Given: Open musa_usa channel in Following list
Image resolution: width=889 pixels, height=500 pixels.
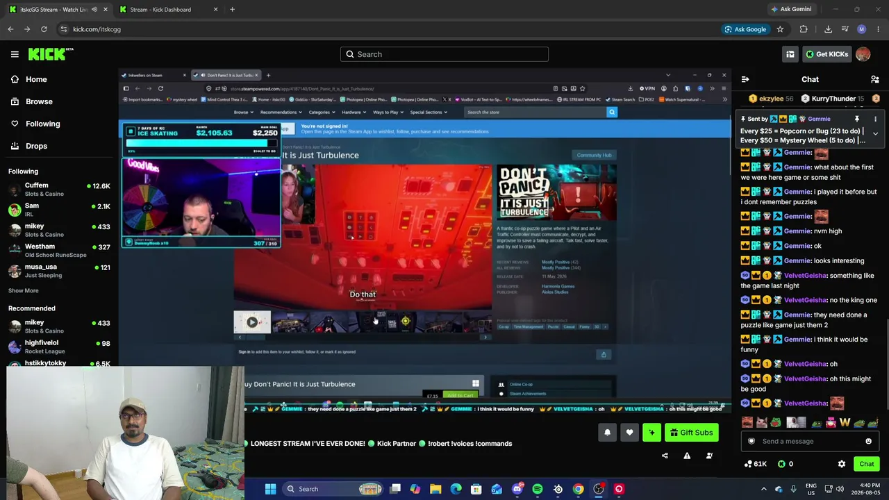Looking at the screenshot, I should click(x=59, y=270).
